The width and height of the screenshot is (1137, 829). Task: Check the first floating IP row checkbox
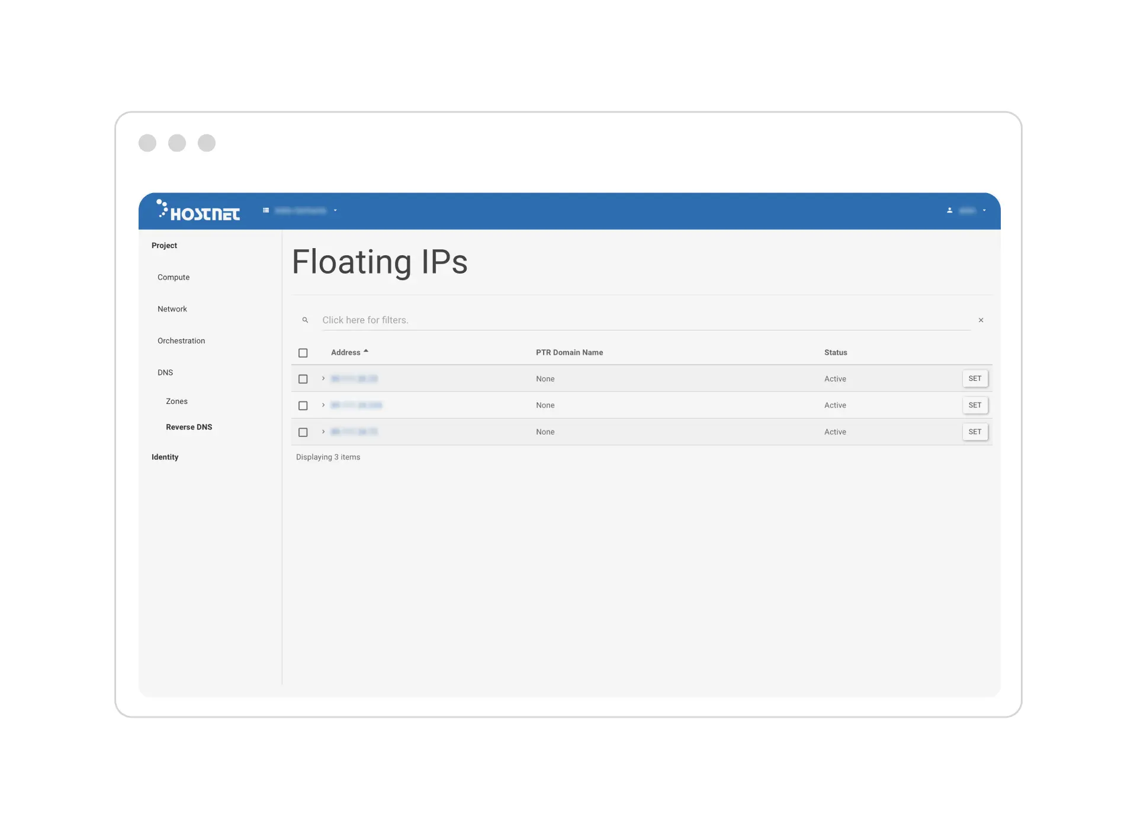303,379
